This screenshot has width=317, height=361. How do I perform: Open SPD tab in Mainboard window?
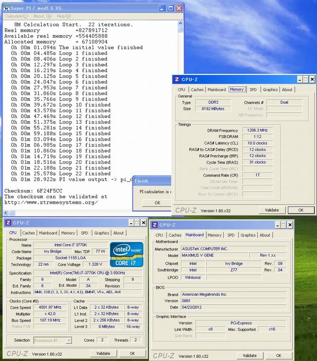231,235
